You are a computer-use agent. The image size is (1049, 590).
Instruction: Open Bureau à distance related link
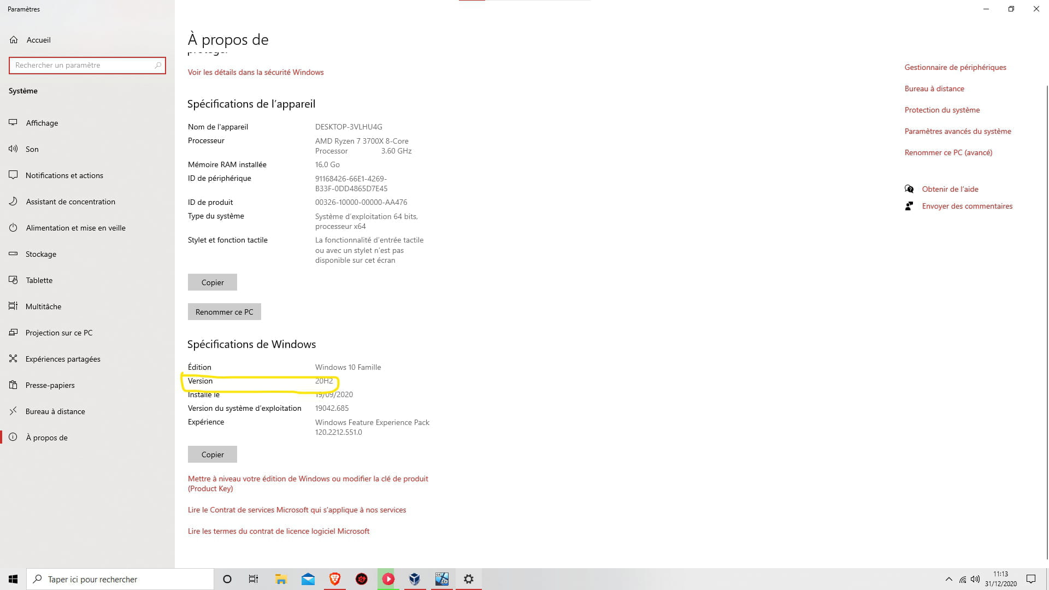(934, 88)
